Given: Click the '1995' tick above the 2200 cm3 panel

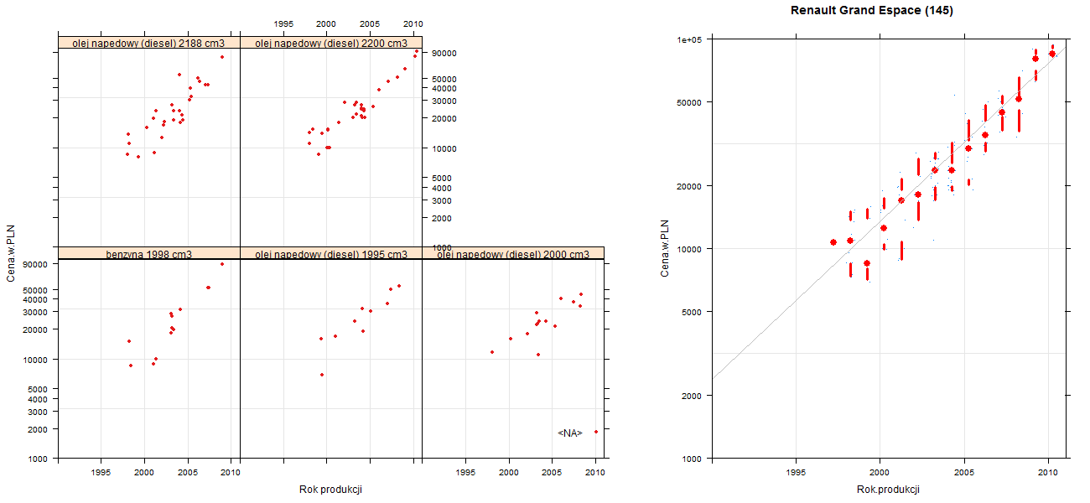Looking at the screenshot, I should pyautogui.click(x=283, y=23).
